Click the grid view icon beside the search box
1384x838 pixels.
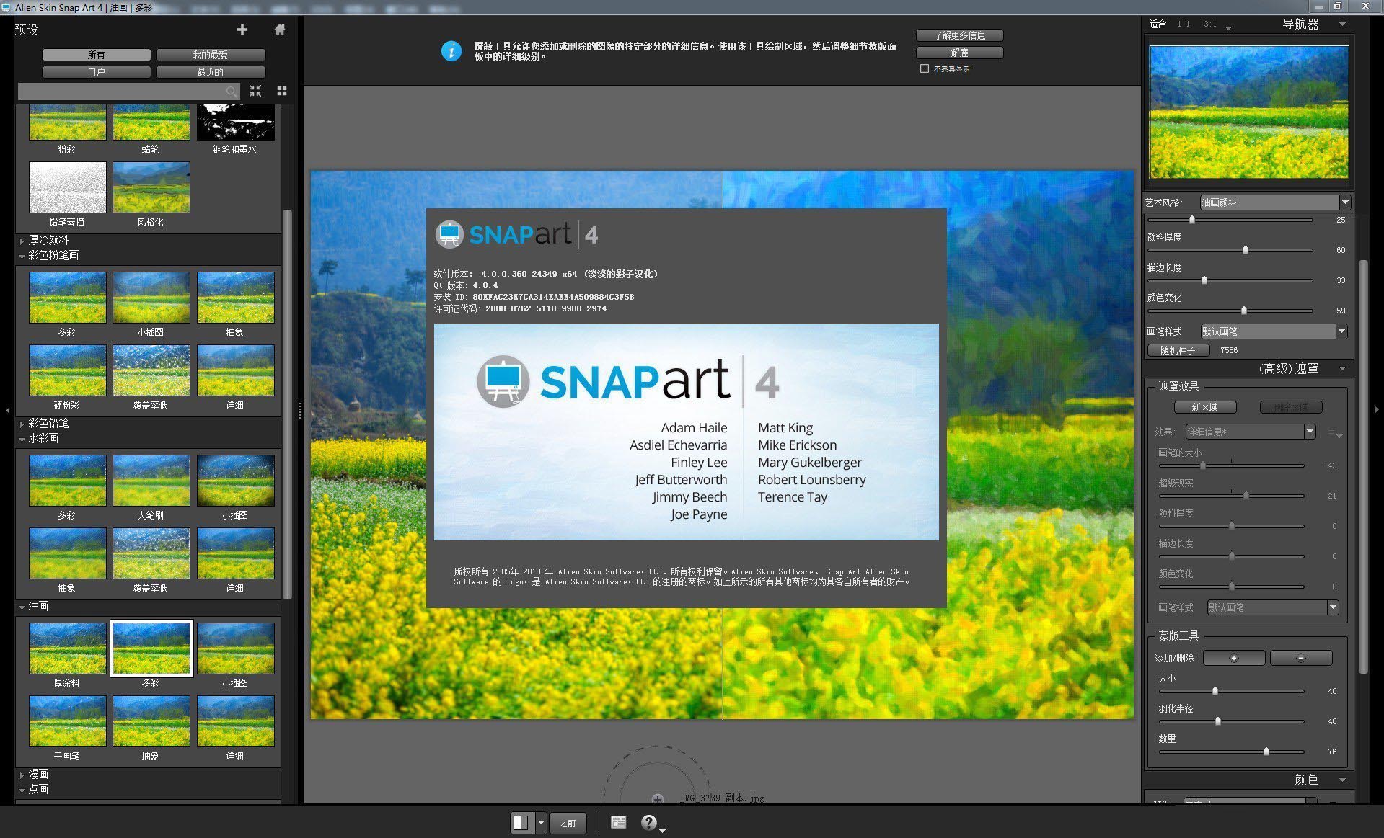click(x=282, y=91)
